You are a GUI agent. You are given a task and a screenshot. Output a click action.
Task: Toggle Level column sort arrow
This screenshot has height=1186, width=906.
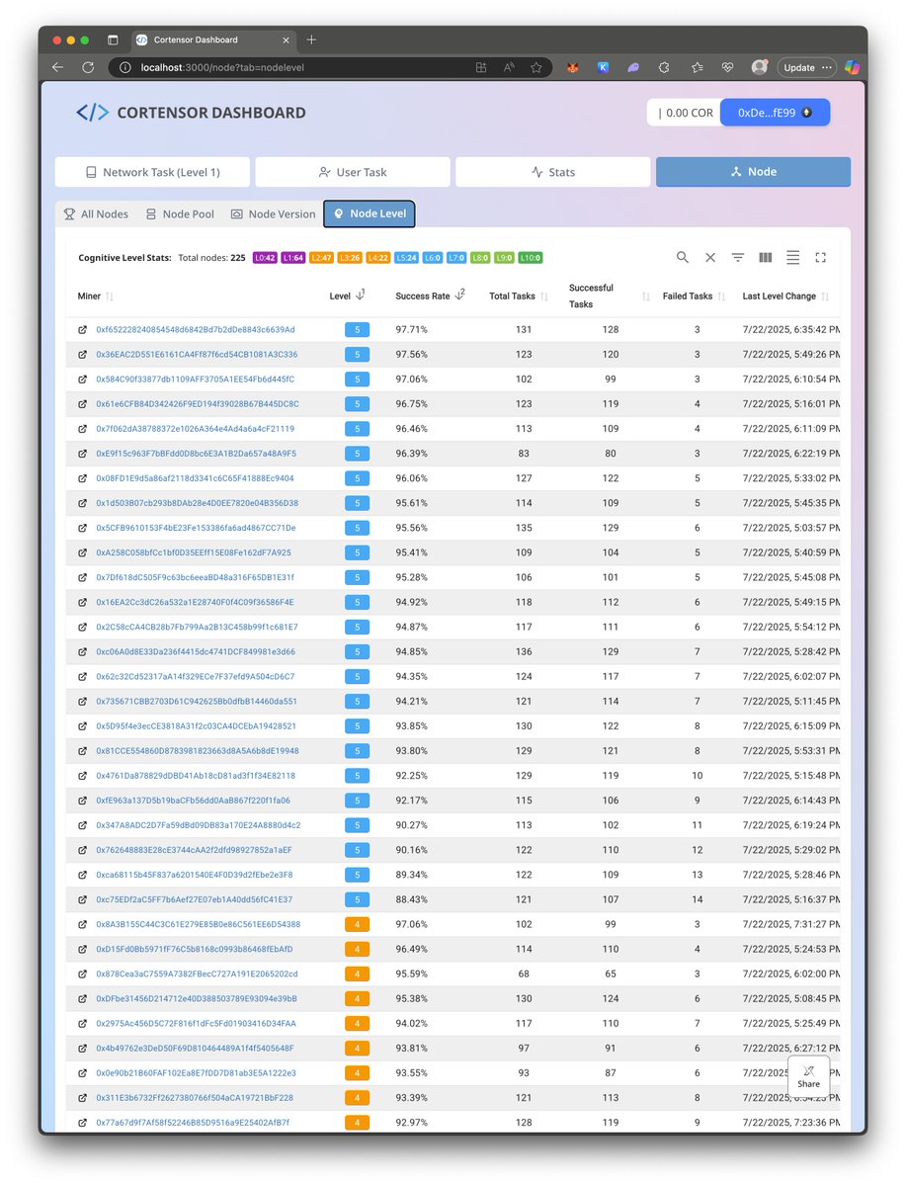click(361, 295)
